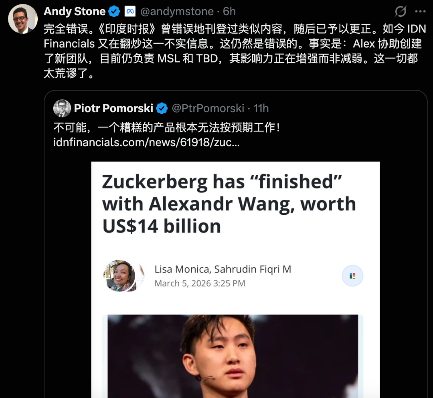Click the round colored icon beside the article date

point(352,276)
